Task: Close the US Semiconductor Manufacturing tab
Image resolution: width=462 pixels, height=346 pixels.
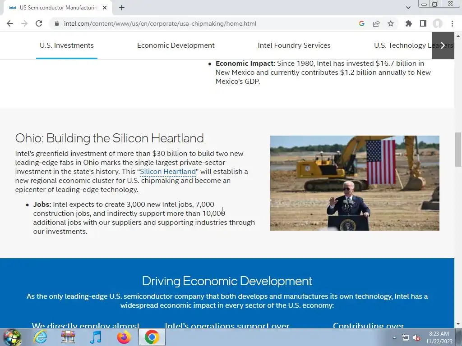Action: tap(105, 8)
